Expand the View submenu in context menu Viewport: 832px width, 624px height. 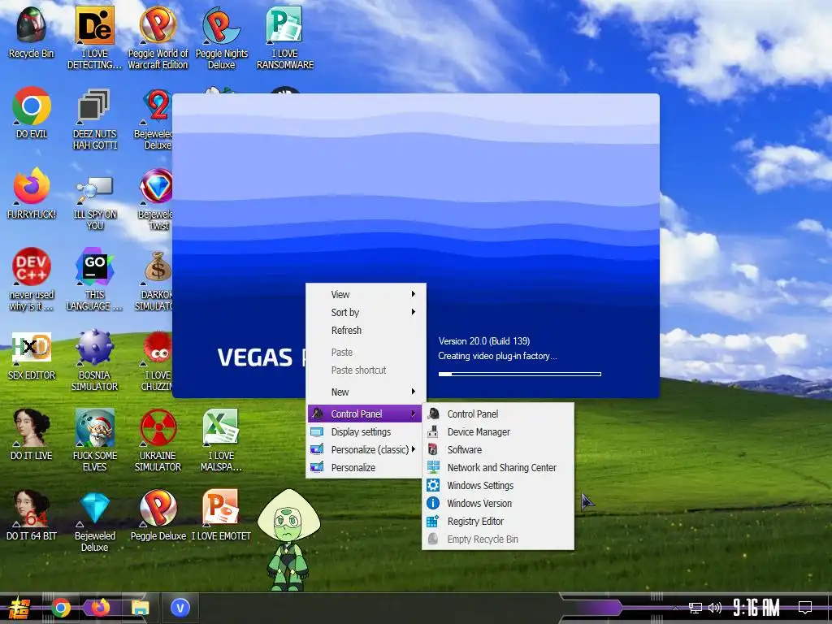(x=366, y=294)
